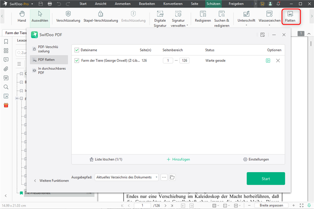Open the Wasserzeichen watermark tool
Image resolution: width=314 pixels, height=209 pixels.
click(269, 17)
